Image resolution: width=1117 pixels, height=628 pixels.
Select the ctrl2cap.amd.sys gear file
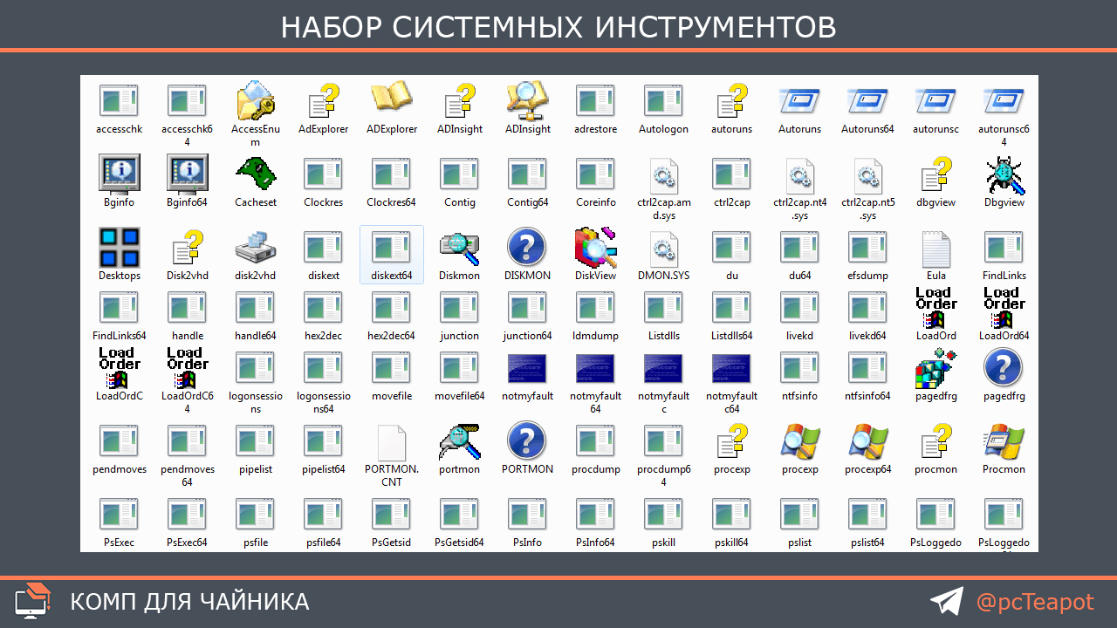click(x=664, y=175)
